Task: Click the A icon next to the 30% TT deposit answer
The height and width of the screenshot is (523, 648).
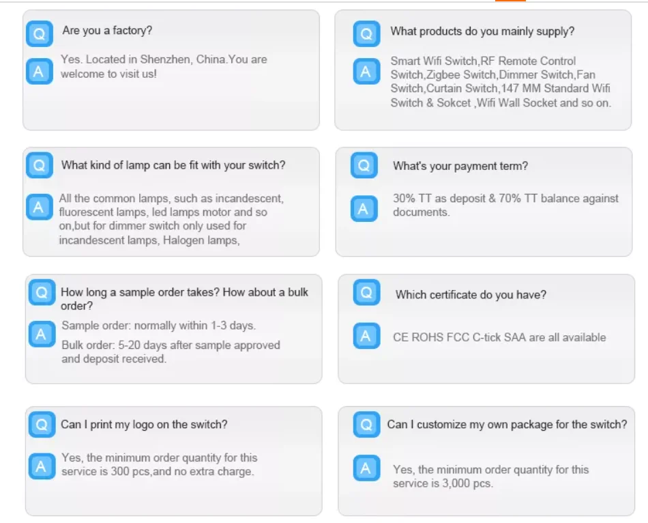Action: [x=364, y=208]
